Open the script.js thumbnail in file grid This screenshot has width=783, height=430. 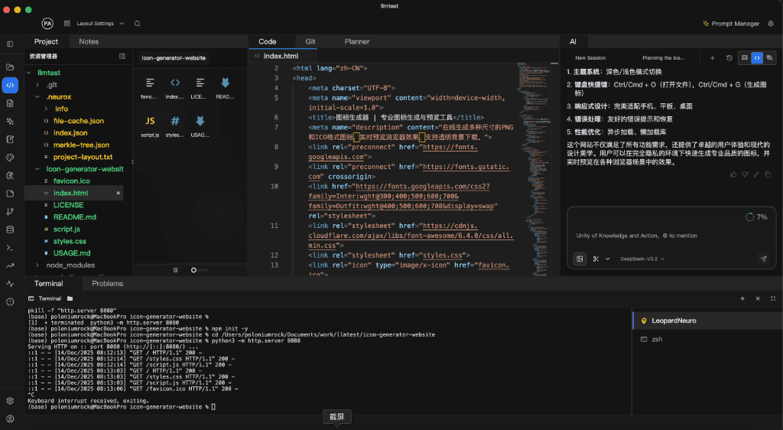click(150, 125)
